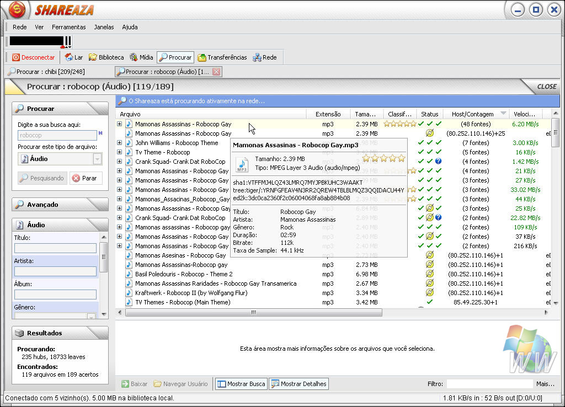Click the search text field with robocop
Screen dimensions: 565x407
(57, 135)
